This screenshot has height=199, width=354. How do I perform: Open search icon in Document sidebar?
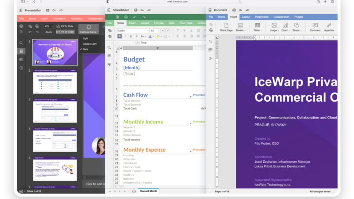(x=211, y=42)
